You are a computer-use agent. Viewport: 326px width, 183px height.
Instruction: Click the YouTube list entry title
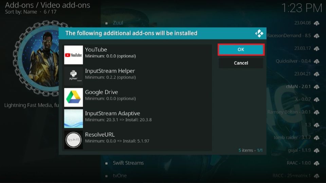(x=96, y=49)
